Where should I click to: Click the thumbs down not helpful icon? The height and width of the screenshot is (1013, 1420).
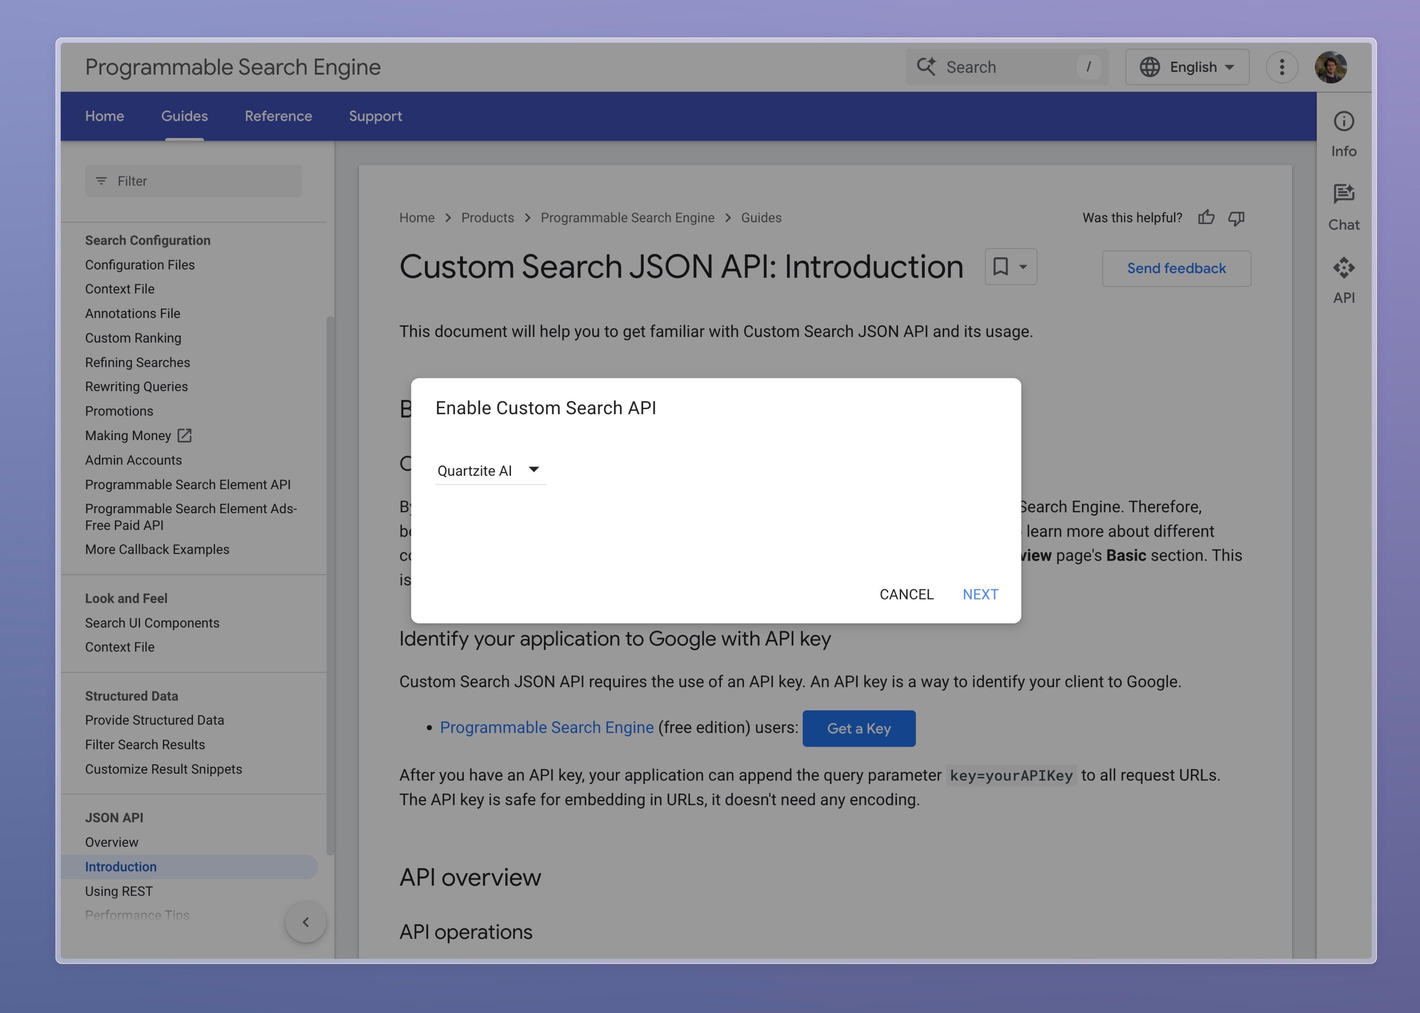(1236, 218)
